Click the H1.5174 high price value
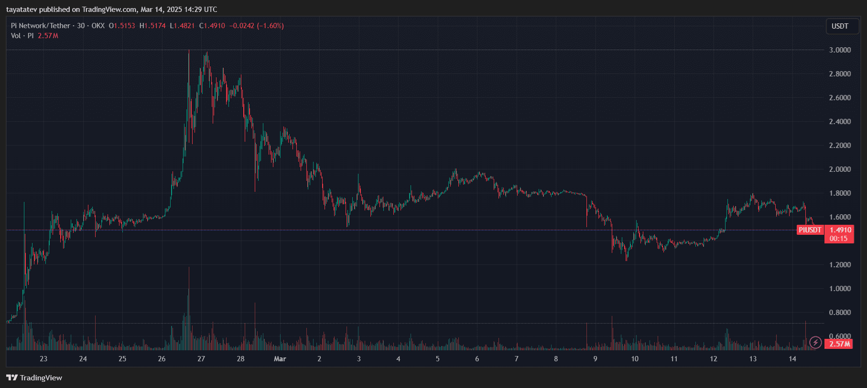 click(x=152, y=26)
